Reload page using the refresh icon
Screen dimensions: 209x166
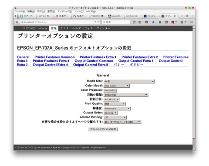click(98, 22)
